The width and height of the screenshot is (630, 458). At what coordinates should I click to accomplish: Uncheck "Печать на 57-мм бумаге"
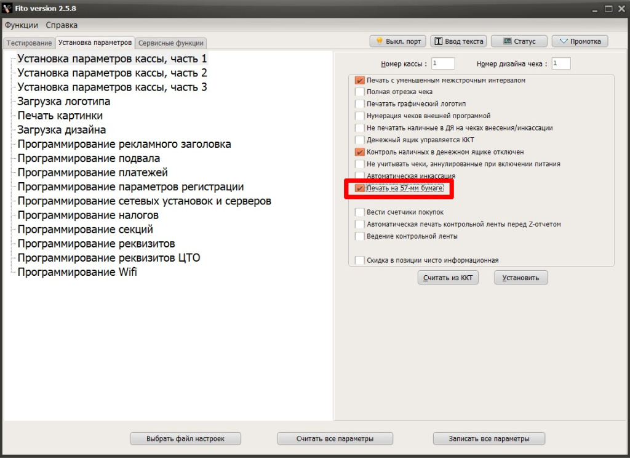360,188
